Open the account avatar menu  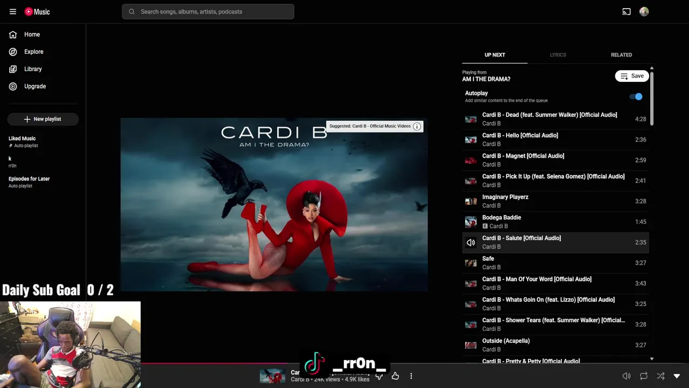644,11
